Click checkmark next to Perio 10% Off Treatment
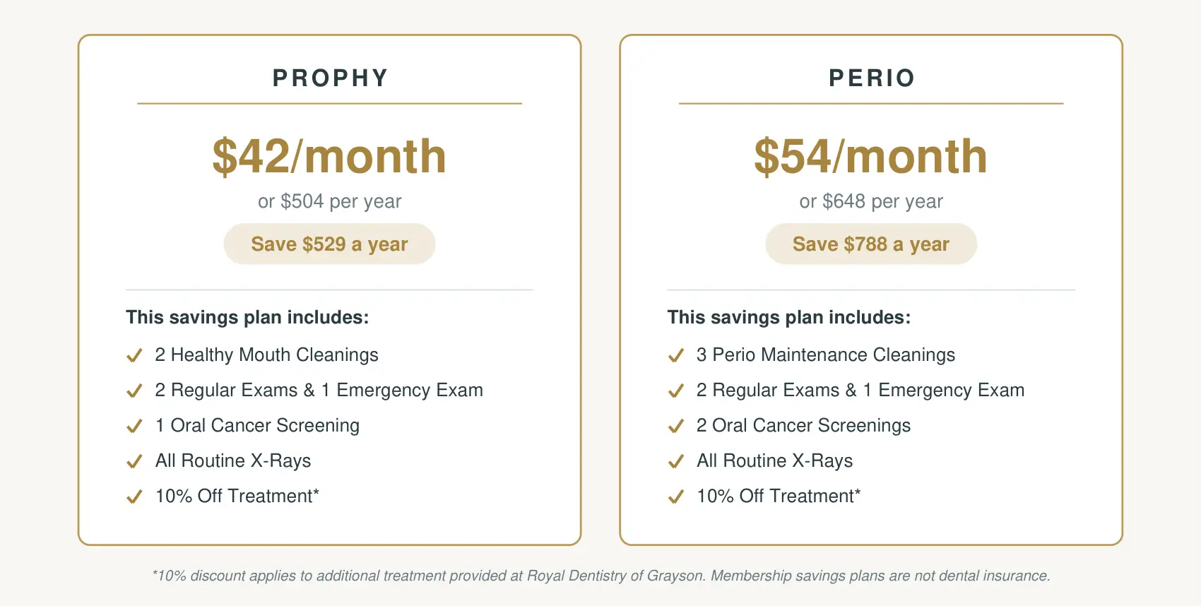 pyautogui.click(x=676, y=497)
